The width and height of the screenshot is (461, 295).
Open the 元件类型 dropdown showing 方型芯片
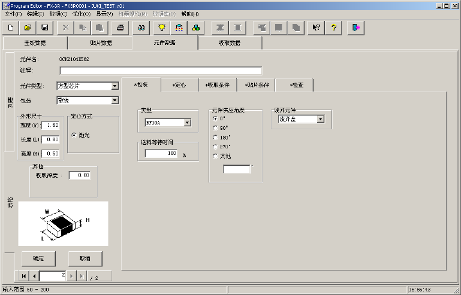[x=115, y=86]
